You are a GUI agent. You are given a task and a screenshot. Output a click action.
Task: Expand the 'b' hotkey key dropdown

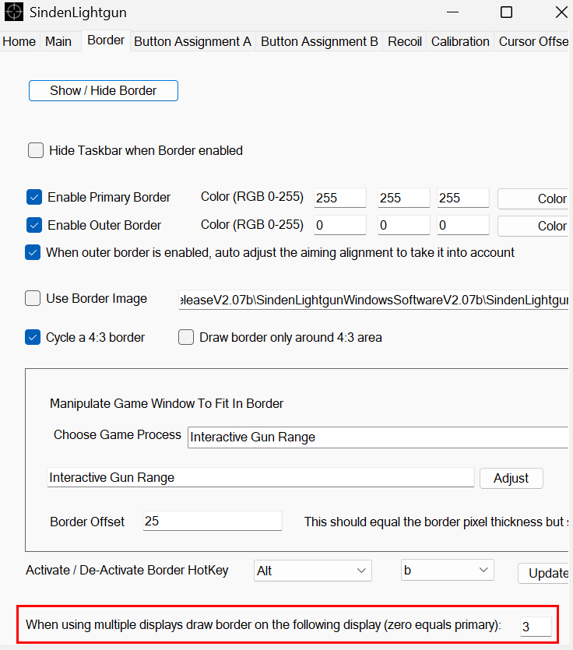(448, 570)
